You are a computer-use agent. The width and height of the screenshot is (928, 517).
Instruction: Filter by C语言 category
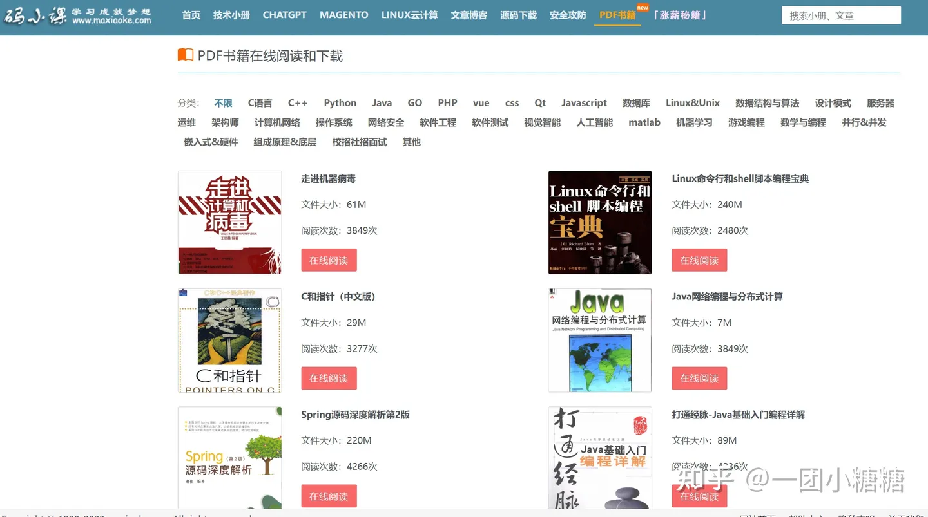tap(260, 103)
